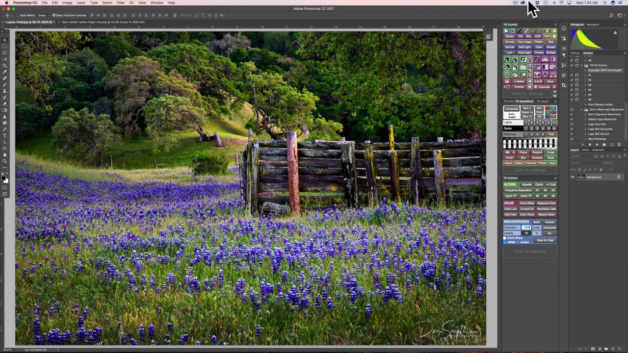Image resolution: width=628 pixels, height=353 pixels.
Task: Open the TK panel icon in side dock
Action: coord(564,85)
